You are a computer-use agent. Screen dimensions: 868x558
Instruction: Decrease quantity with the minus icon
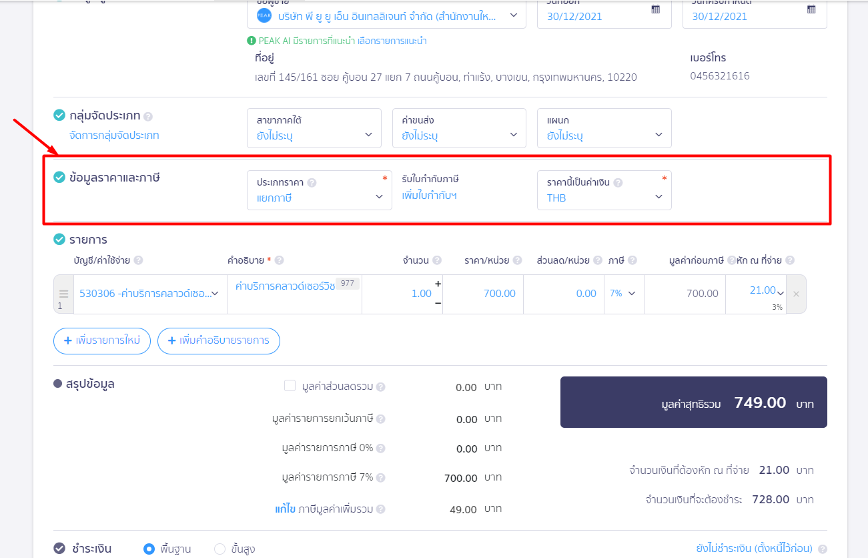[x=438, y=303]
